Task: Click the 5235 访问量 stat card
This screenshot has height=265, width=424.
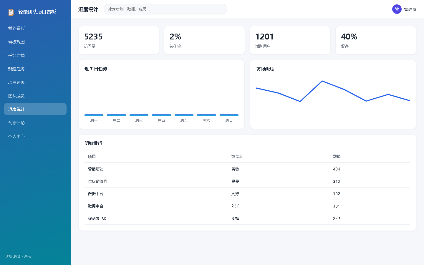Action: [119, 40]
